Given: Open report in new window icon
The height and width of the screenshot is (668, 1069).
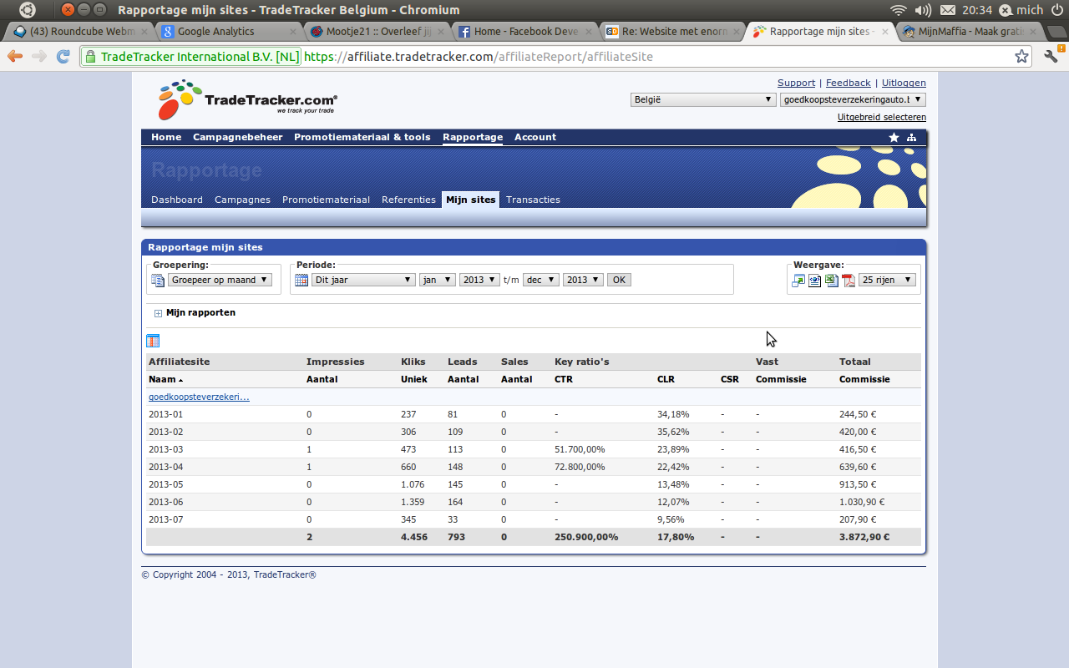Looking at the screenshot, I should coord(798,280).
